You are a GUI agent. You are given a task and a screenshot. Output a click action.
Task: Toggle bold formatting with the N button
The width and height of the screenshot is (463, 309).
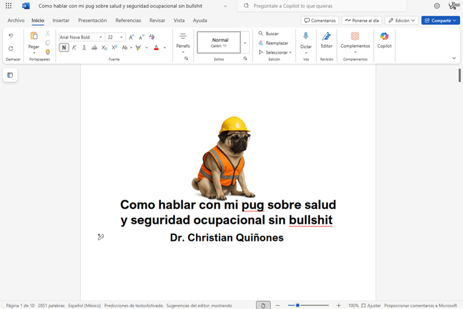point(63,48)
